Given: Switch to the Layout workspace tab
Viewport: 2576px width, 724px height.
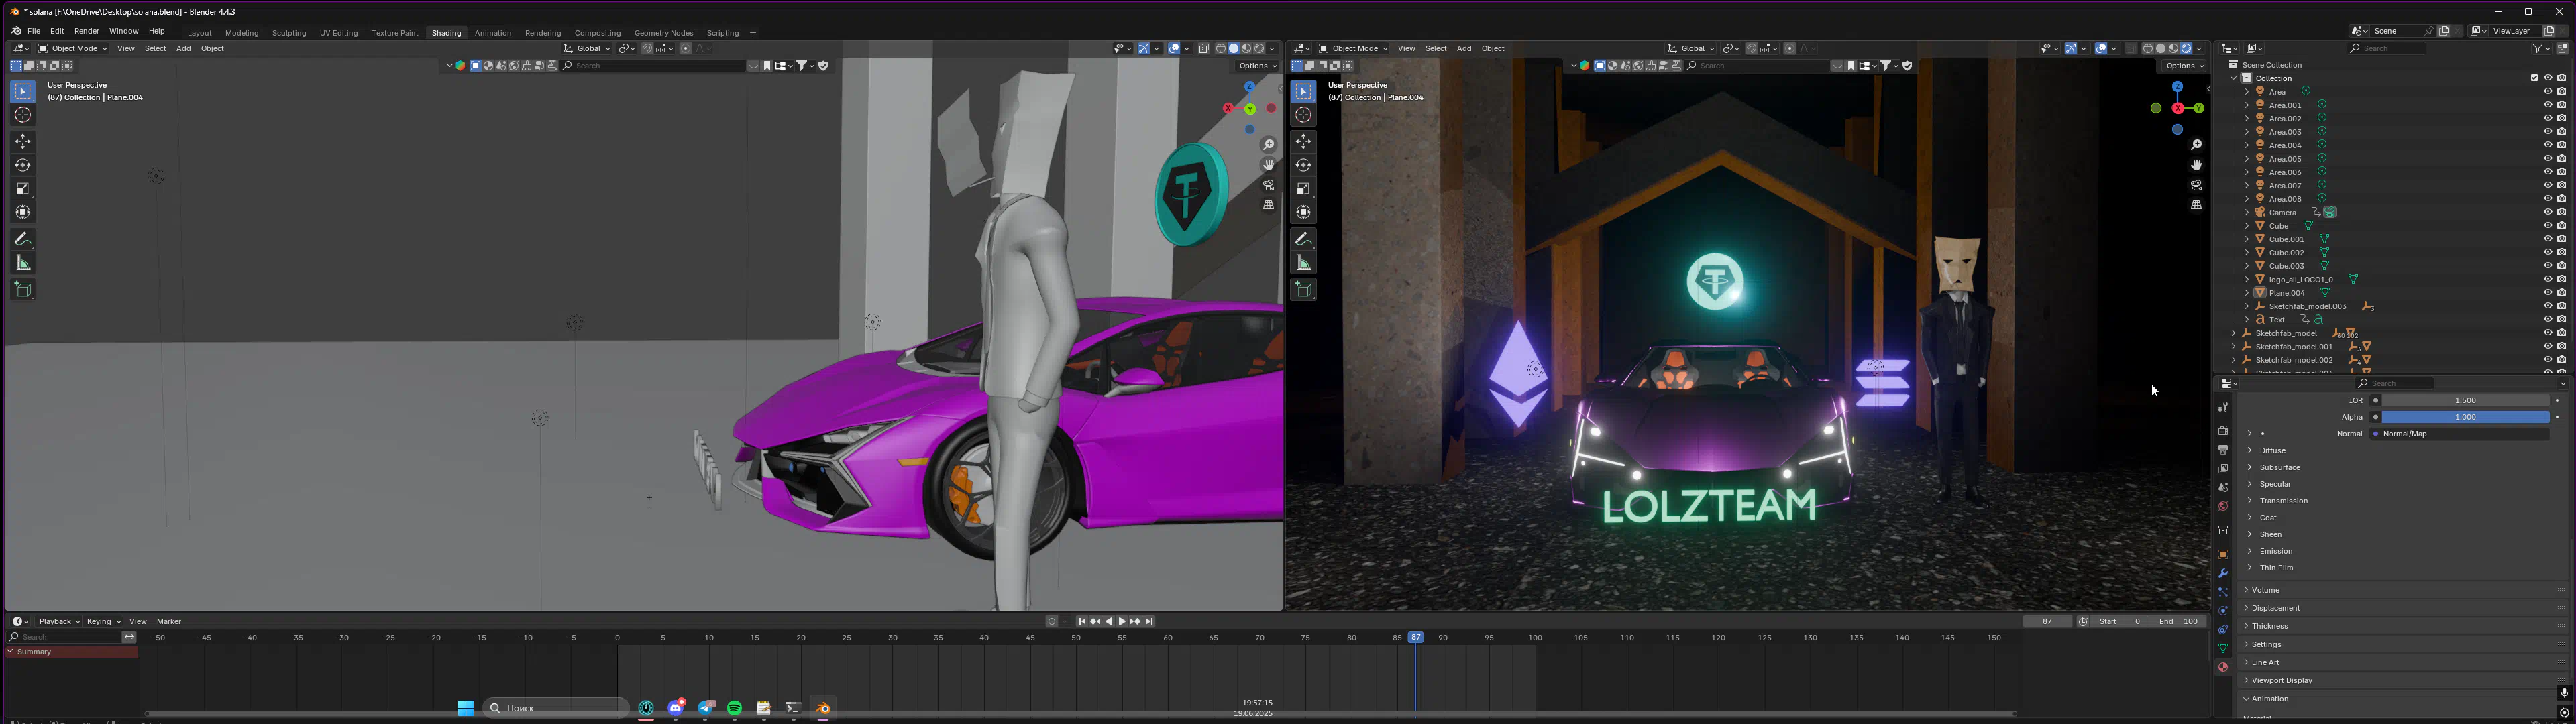Looking at the screenshot, I should pos(200,33).
